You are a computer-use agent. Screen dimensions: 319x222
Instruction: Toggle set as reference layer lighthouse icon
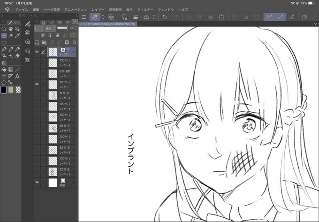click(x=50, y=35)
